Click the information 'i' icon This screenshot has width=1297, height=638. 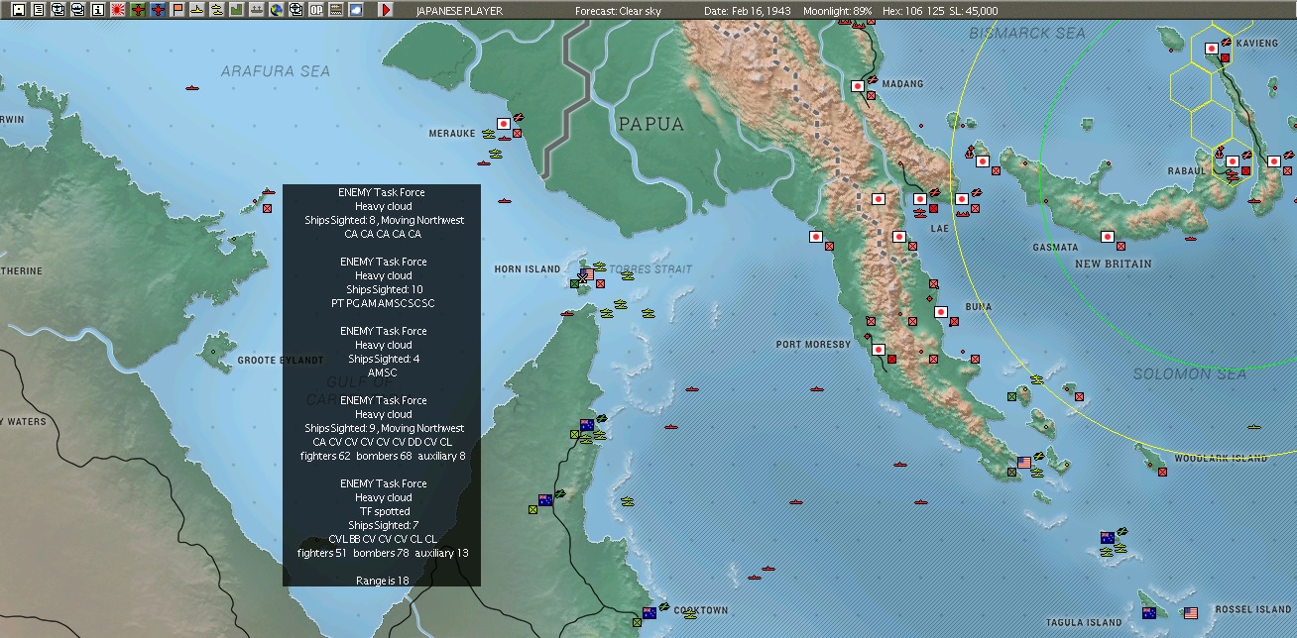click(95, 10)
